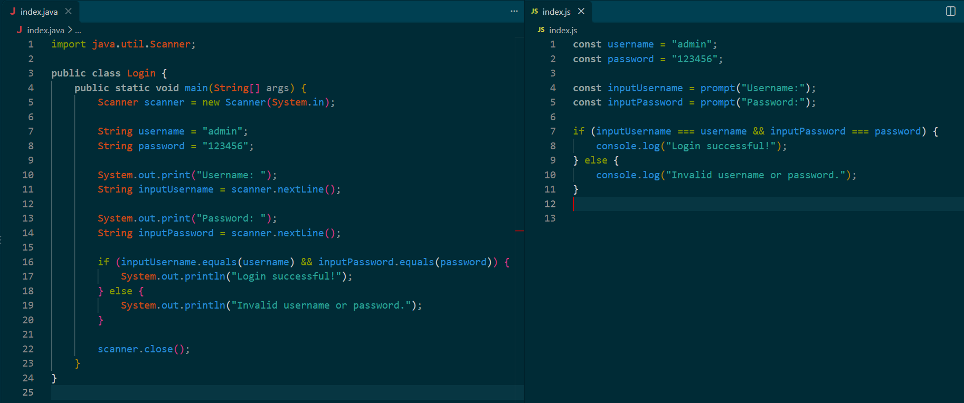Click 'import java.util.Scanner;' in index.java
Screen dimensions: 964x403
coord(124,44)
